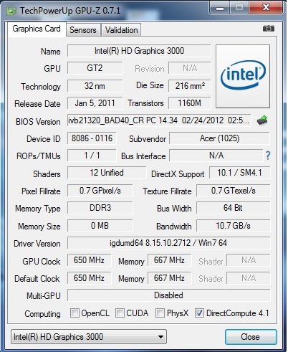Click the Memory Size field 0 MB
This screenshot has width=288, height=352.
tap(100, 226)
